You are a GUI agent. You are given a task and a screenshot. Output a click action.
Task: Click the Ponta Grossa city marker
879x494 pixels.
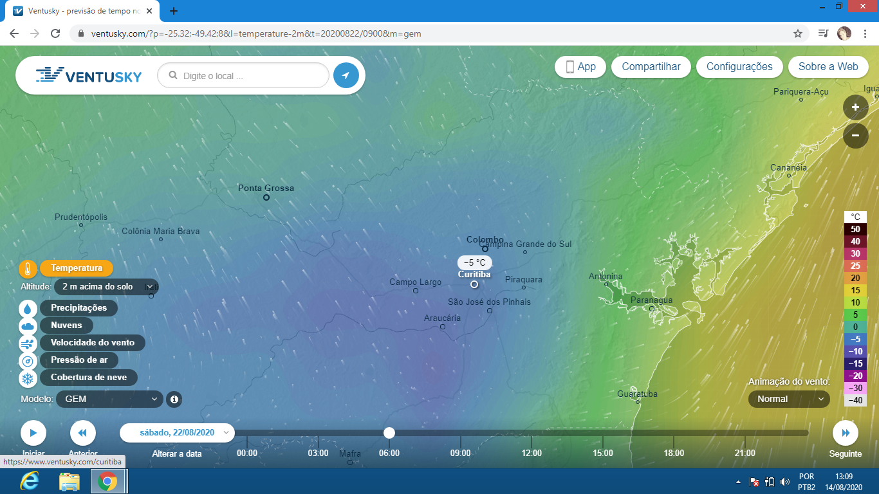266,197
